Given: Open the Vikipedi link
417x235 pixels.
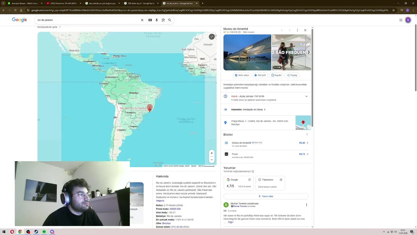Looking at the screenshot, I should coord(160,201).
